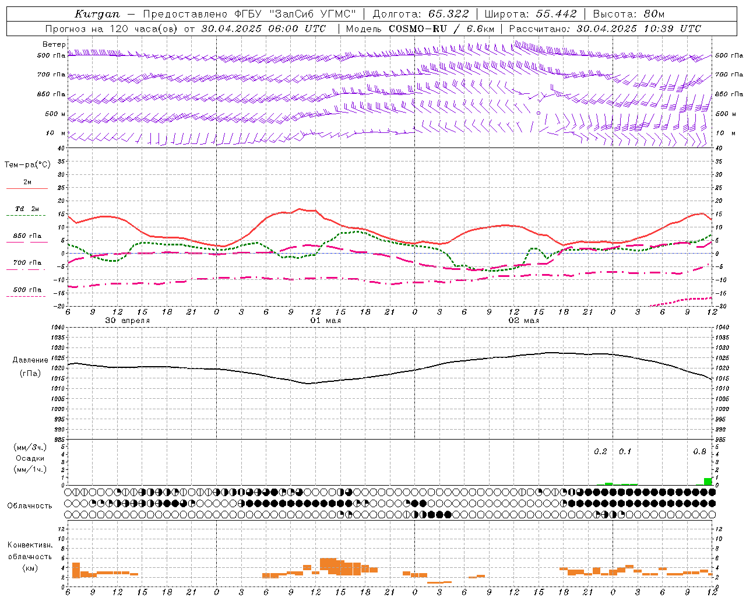Click the 'Высота: 80м' header value
This screenshot has width=746, height=597.
(629, 14)
